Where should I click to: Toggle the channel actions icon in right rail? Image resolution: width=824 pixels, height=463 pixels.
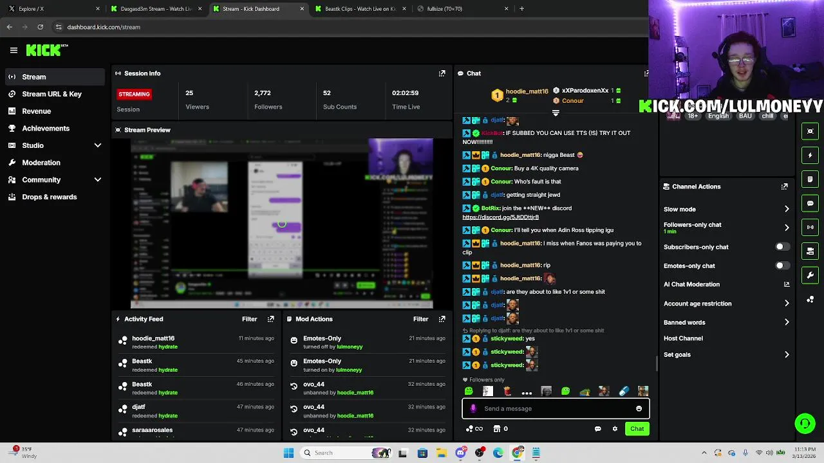810,251
